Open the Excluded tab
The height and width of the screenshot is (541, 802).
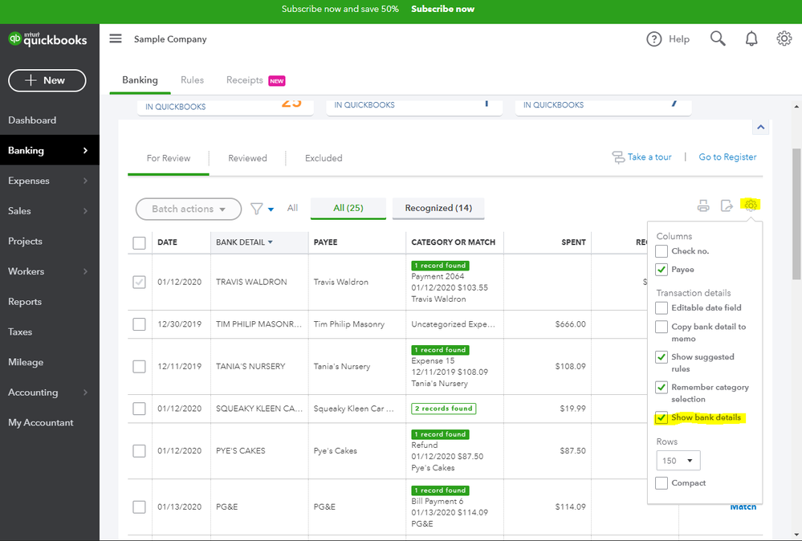click(x=324, y=158)
